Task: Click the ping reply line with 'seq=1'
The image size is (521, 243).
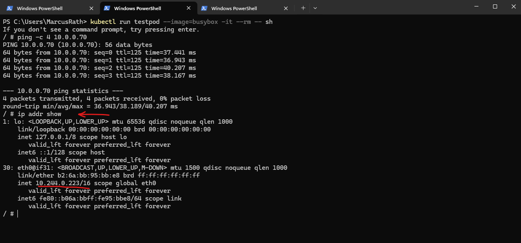Action: coord(99,60)
